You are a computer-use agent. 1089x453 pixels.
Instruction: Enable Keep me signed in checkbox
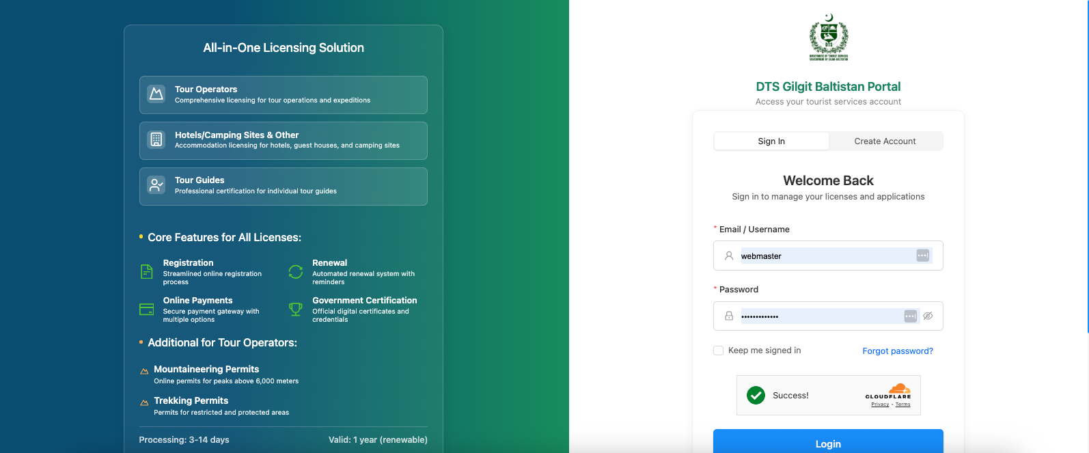coord(718,351)
